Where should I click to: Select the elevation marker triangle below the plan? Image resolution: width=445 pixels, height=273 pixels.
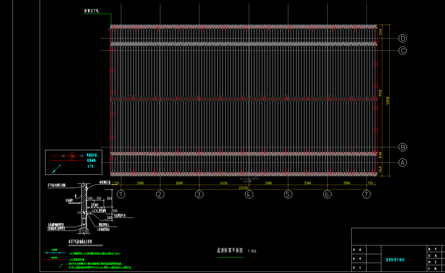(x=255, y=177)
